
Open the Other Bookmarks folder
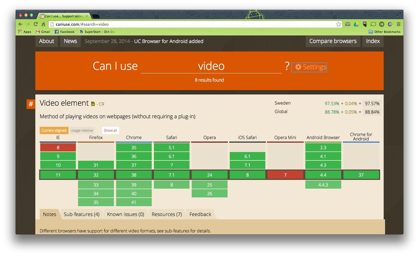tap(384, 32)
